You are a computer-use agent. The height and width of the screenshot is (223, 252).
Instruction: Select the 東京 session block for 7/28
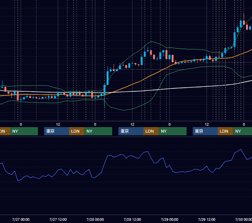(x=131, y=131)
